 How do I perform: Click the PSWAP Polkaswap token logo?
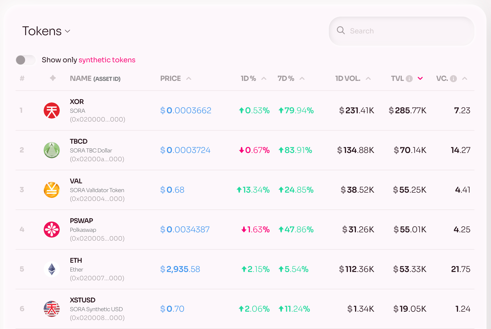pyautogui.click(x=52, y=230)
